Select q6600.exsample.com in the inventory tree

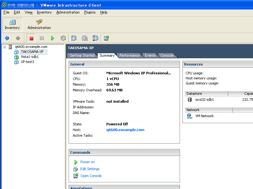click(x=31, y=47)
